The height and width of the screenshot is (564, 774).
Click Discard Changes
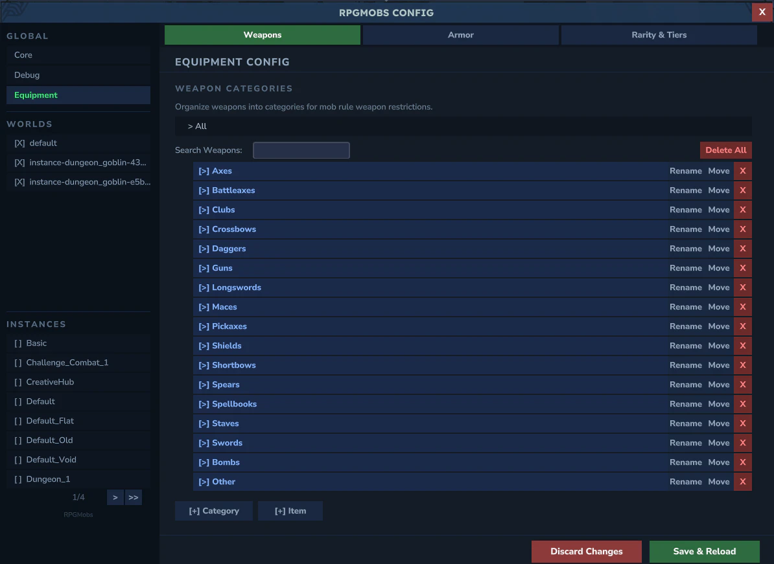click(586, 551)
